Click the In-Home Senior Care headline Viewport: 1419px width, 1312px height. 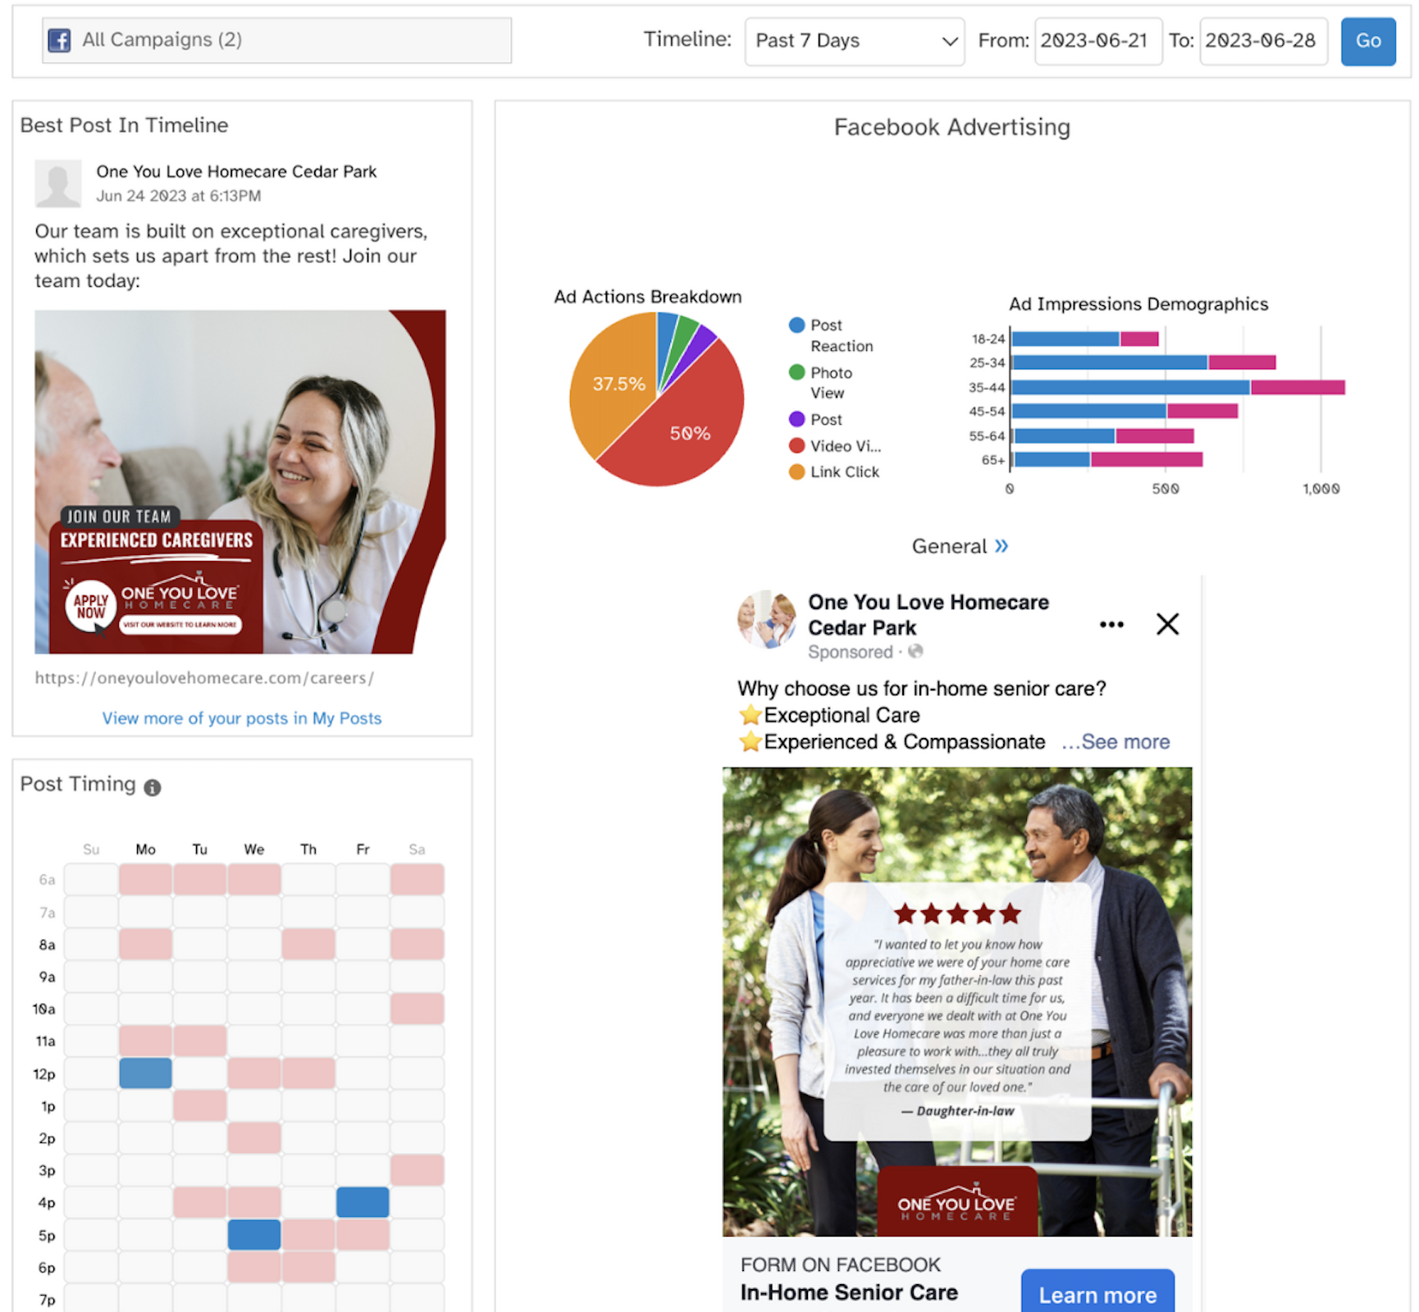click(x=849, y=1293)
